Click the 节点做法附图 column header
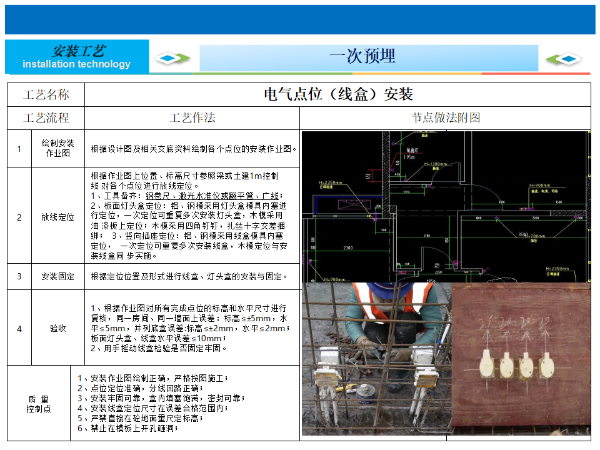 [446, 118]
